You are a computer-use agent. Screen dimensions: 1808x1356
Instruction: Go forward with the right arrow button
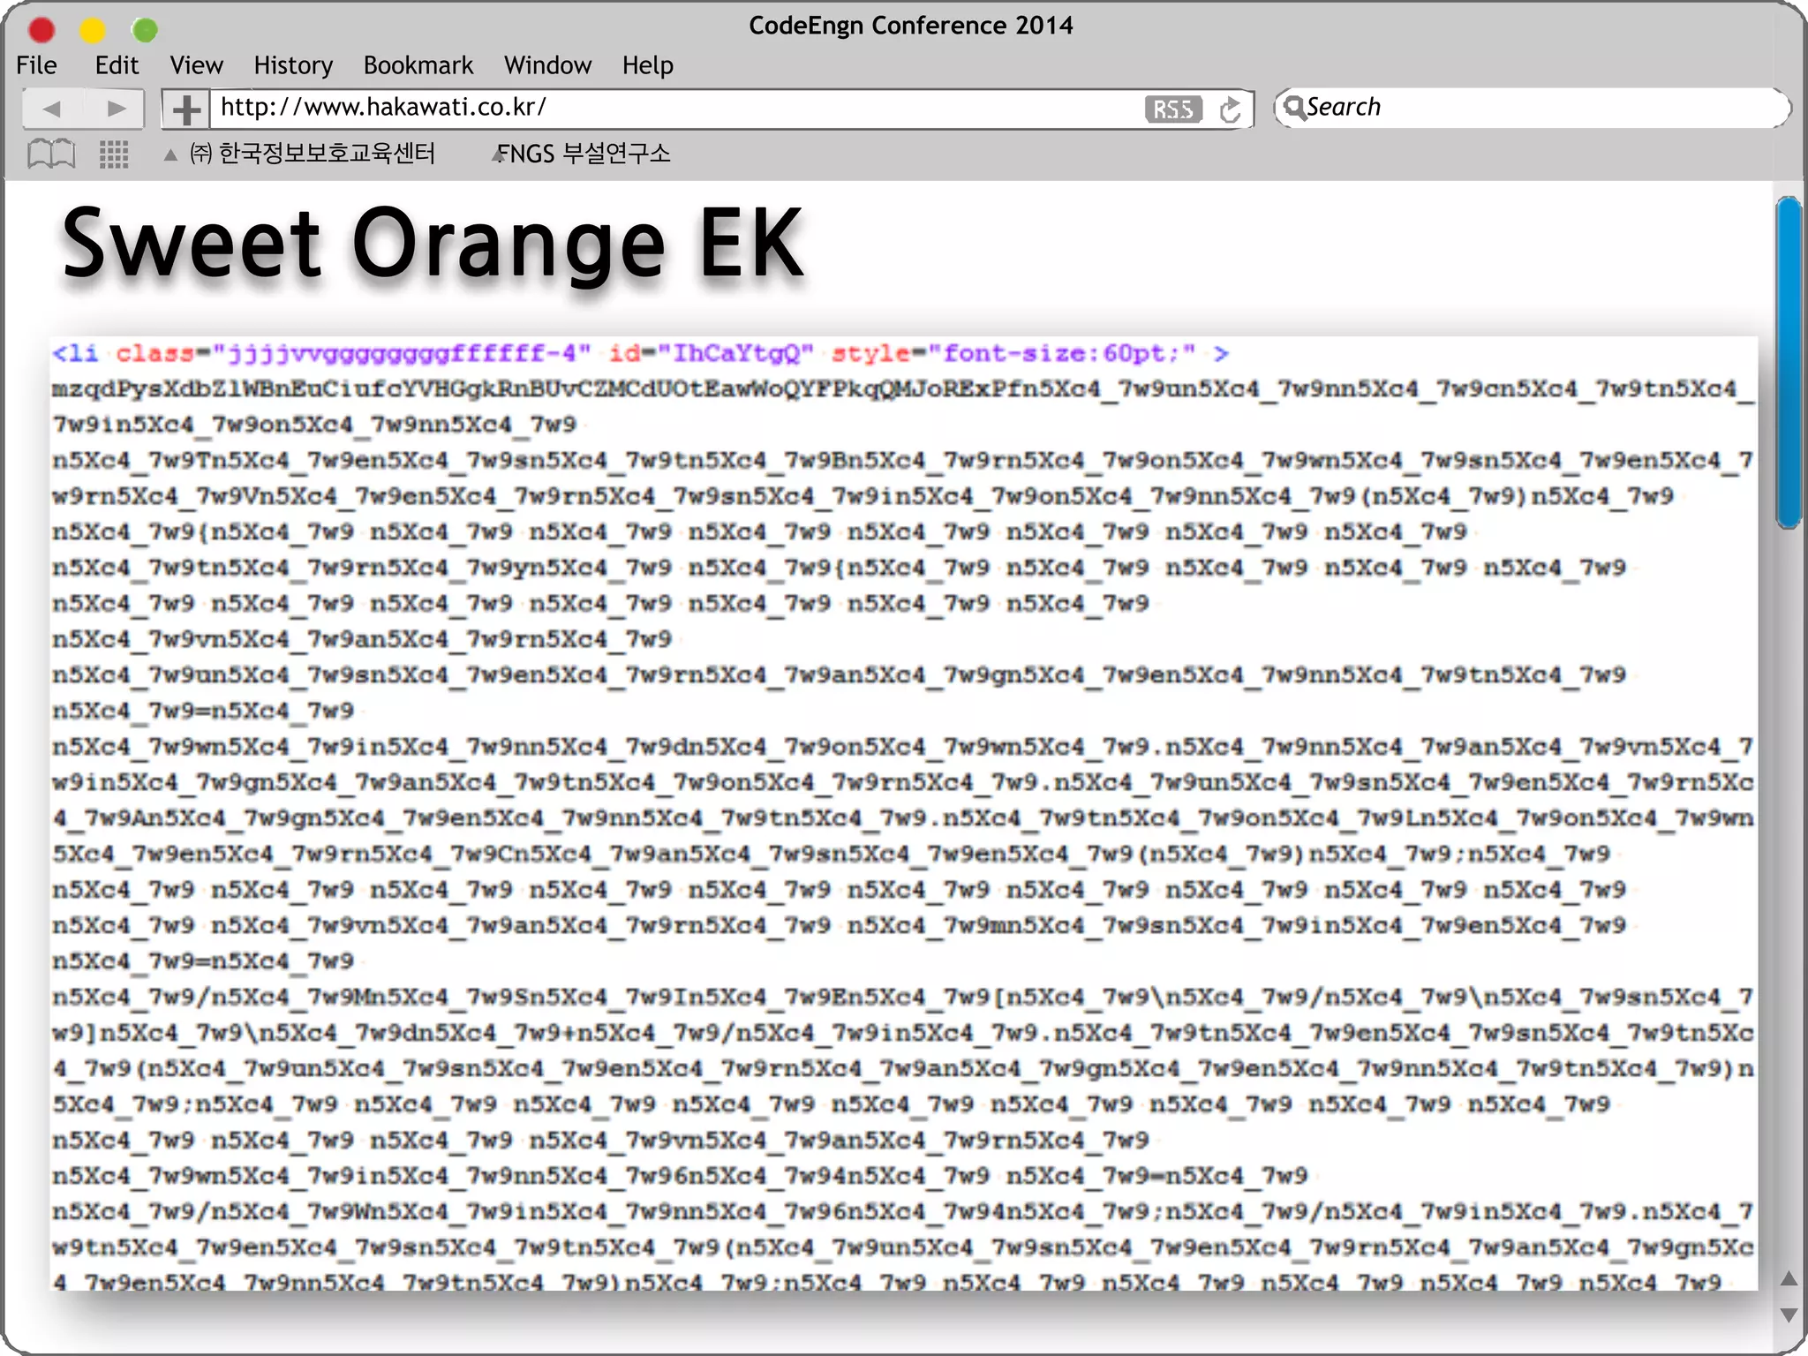coord(115,109)
